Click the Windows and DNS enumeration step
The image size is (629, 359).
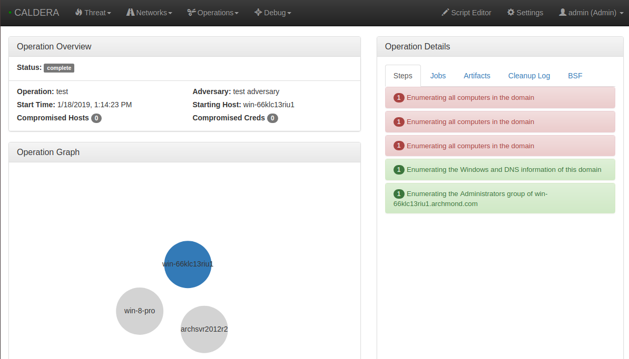(x=499, y=169)
